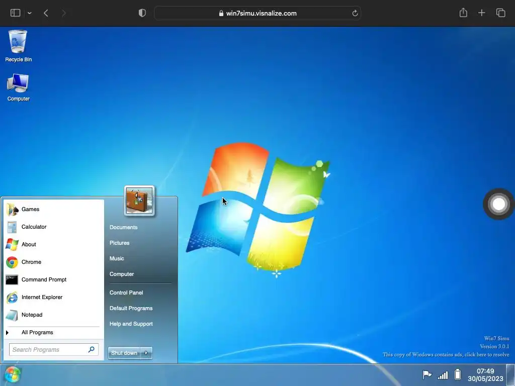Click the Internet Explorer icon
515x386 pixels.
click(x=12, y=298)
